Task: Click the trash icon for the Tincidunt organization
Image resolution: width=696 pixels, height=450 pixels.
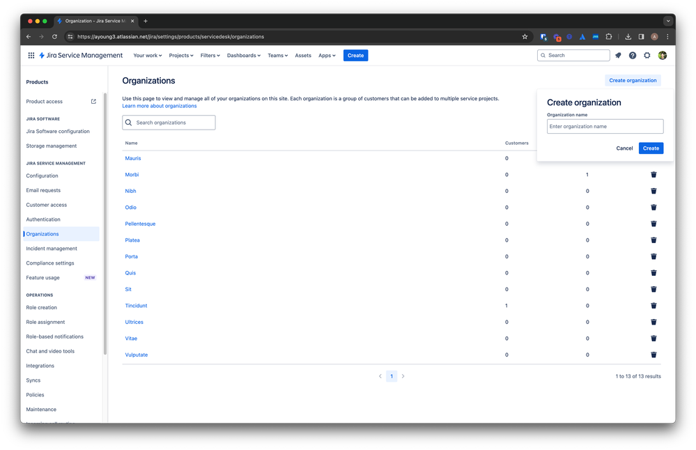Action: click(x=653, y=305)
